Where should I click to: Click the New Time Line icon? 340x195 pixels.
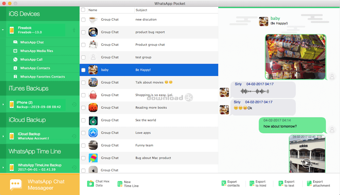pyautogui.click(x=120, y=184)
